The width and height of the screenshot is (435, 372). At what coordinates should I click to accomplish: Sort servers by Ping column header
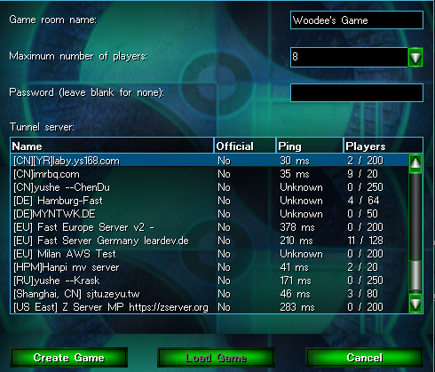pos(310,146)
